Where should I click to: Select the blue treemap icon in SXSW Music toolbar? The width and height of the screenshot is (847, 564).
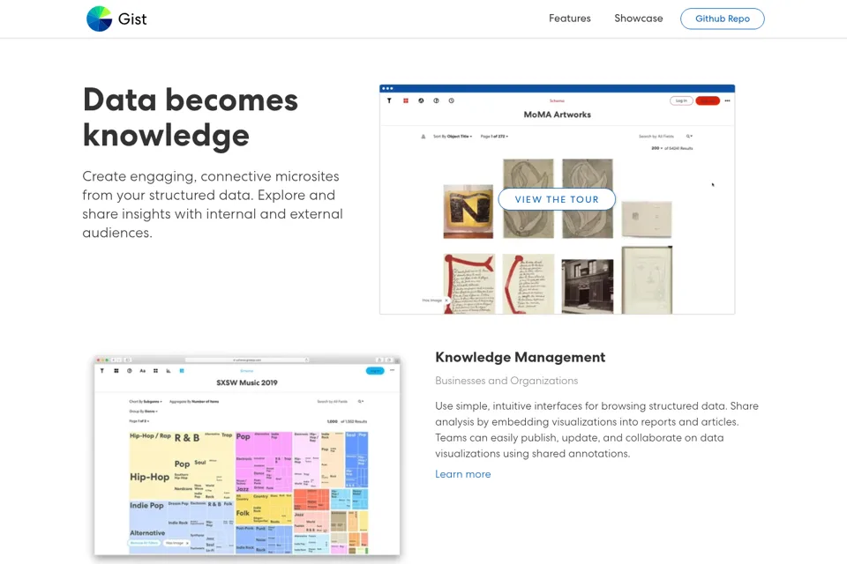pos(182,371)
